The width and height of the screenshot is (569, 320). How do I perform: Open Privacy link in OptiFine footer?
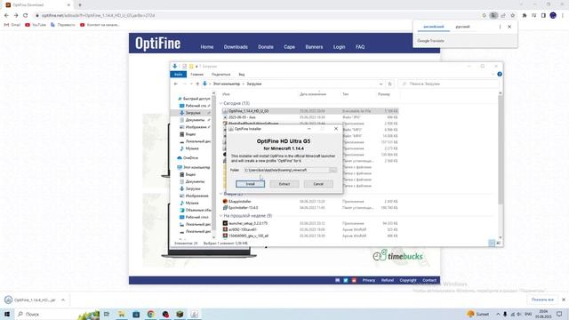[x=368, y=281]
